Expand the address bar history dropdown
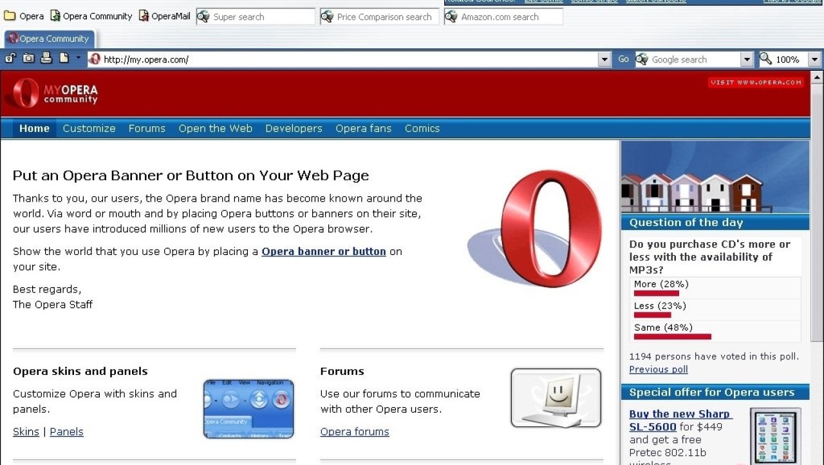This screenshot has height=465, width=824. 604,59
